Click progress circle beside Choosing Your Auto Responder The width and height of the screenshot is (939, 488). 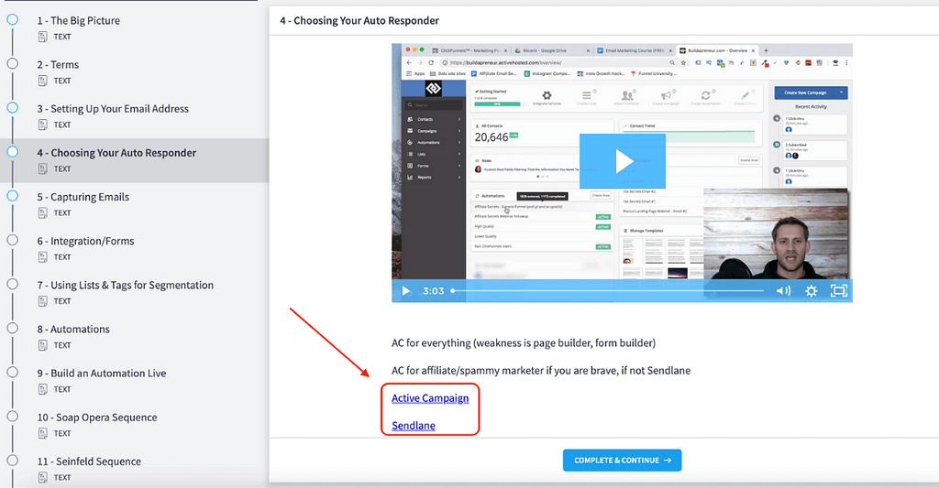[12, 151]
